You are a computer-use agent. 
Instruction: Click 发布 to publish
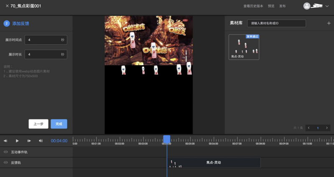tap(283, 6)
